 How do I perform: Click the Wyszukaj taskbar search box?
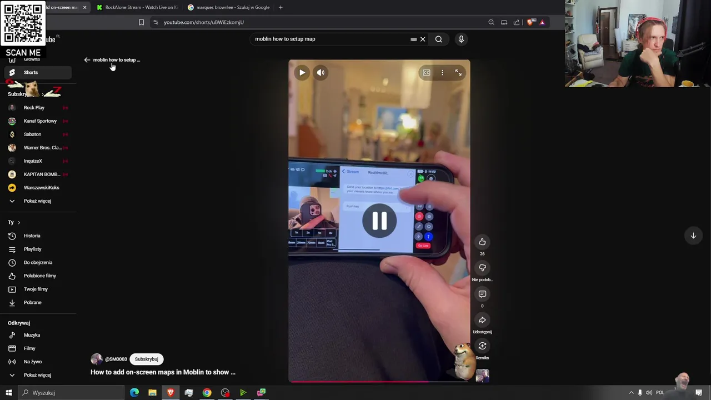pyautogui.click(x=71, y=393)
